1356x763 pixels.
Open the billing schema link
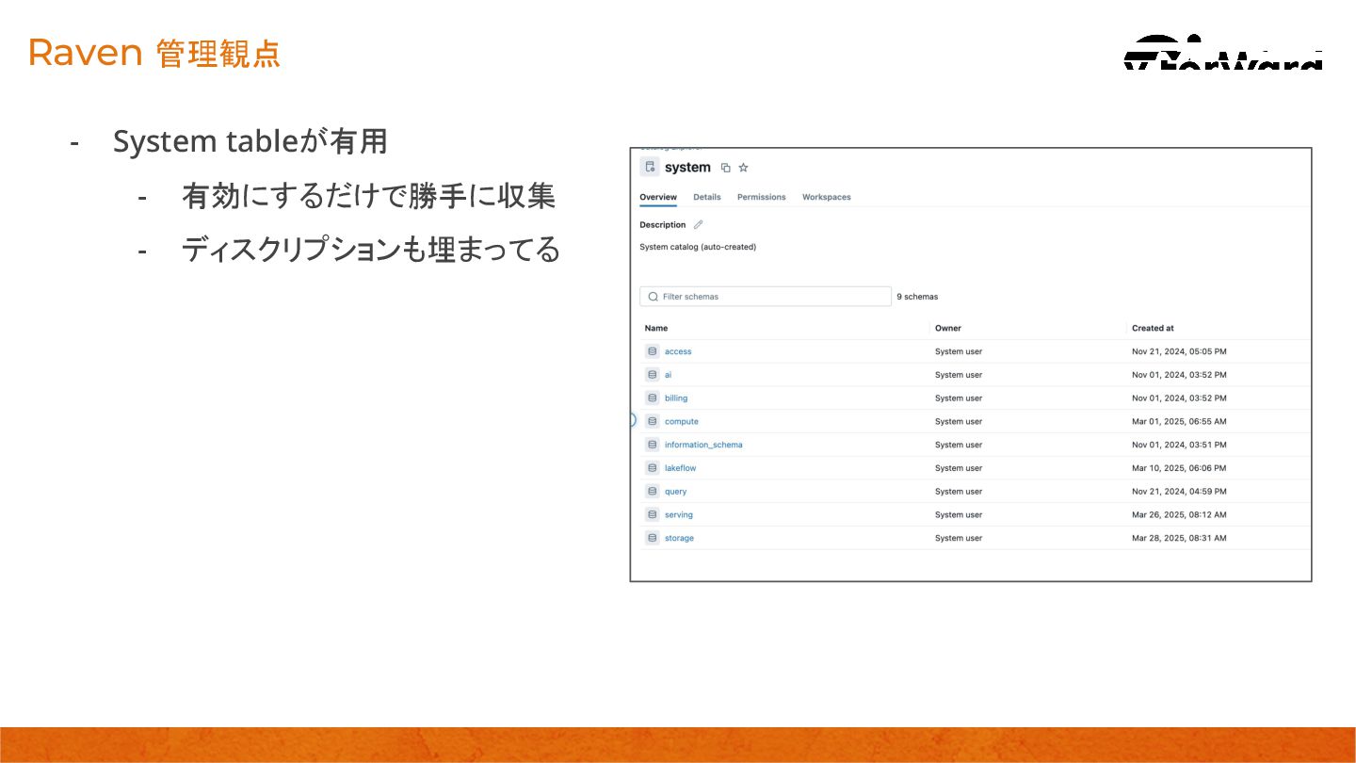pos(676,398)
